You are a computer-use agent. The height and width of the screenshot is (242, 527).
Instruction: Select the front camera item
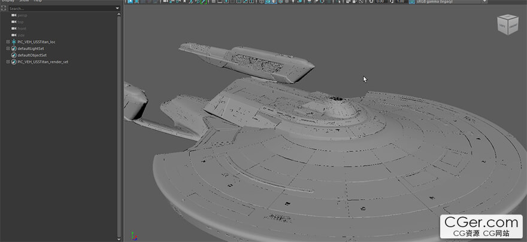tap(22, 29)
